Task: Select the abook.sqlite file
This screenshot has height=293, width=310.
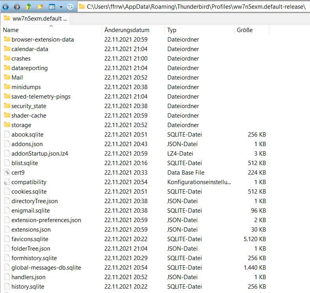Action: click(x=27, y=135)
